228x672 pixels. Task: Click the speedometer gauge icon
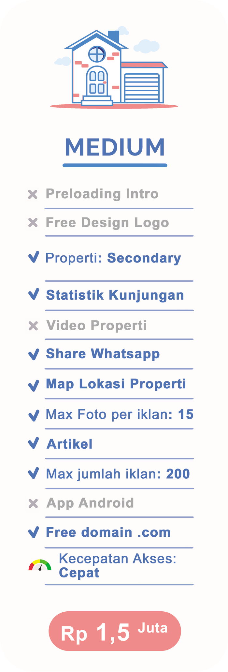point(40,565)
